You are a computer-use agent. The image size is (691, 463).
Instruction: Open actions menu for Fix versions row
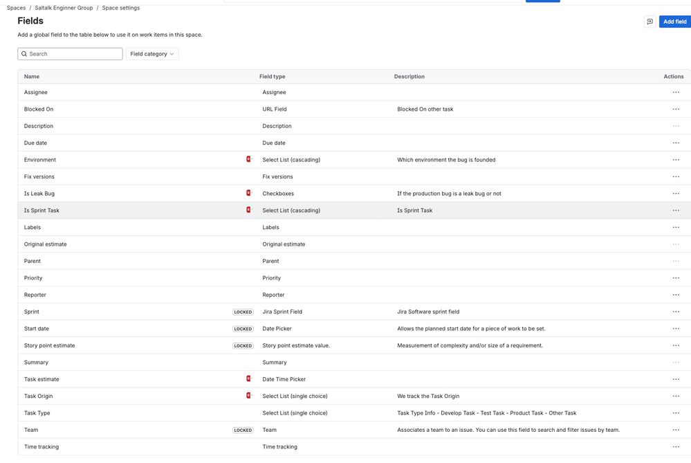[x=676, y=176]
